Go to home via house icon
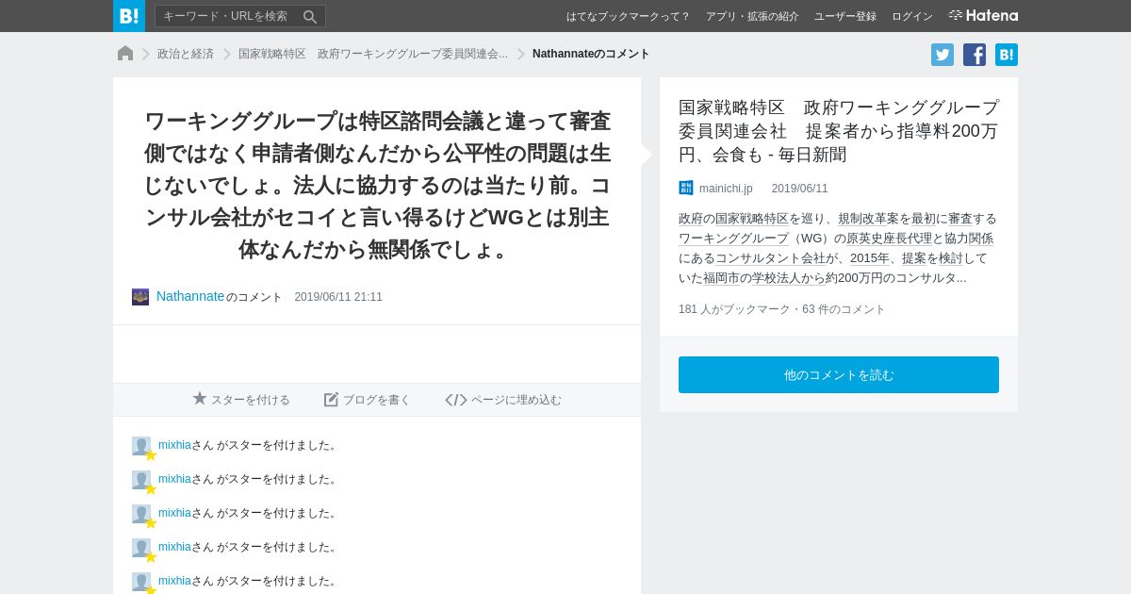The height and width of the screenshot is (594, 1131). point(125,54)
